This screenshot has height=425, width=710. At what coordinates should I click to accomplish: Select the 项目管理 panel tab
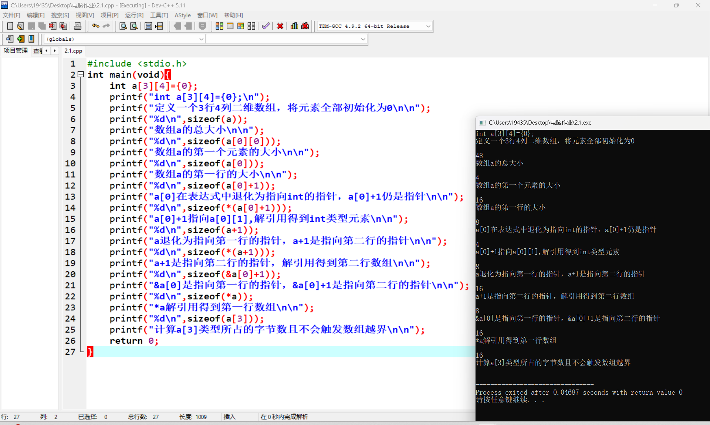pyautogui.click(x=16, y=51)
